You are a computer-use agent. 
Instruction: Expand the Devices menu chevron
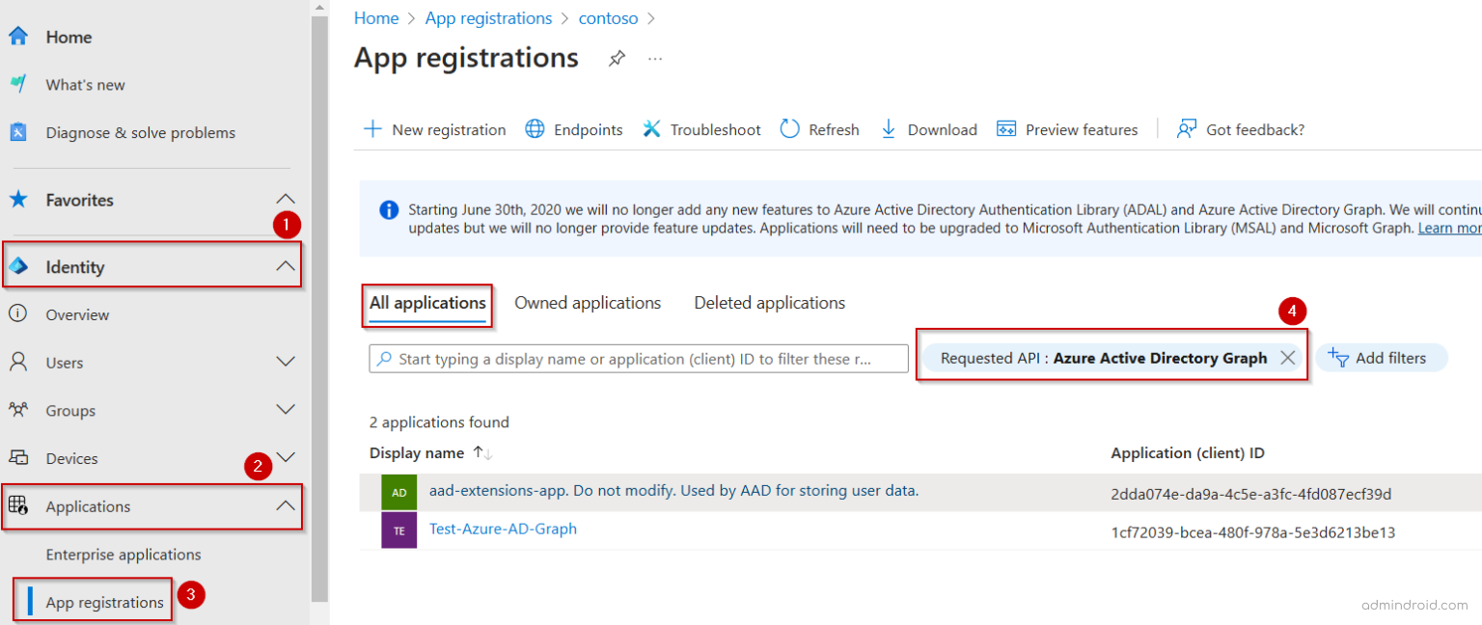click(287, 456)
